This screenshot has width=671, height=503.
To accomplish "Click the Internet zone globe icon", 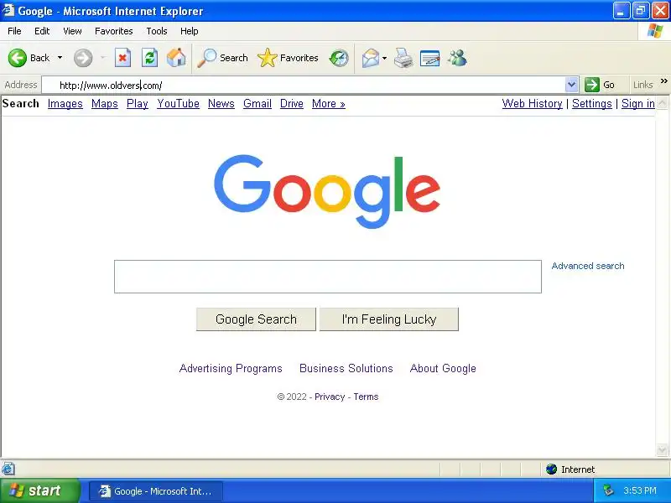I will click(x=551, y=469).
